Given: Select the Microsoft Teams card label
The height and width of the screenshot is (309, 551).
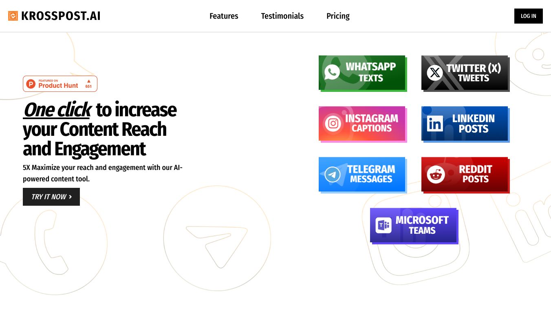Looking at the screenshot, I should coord(422,225).
